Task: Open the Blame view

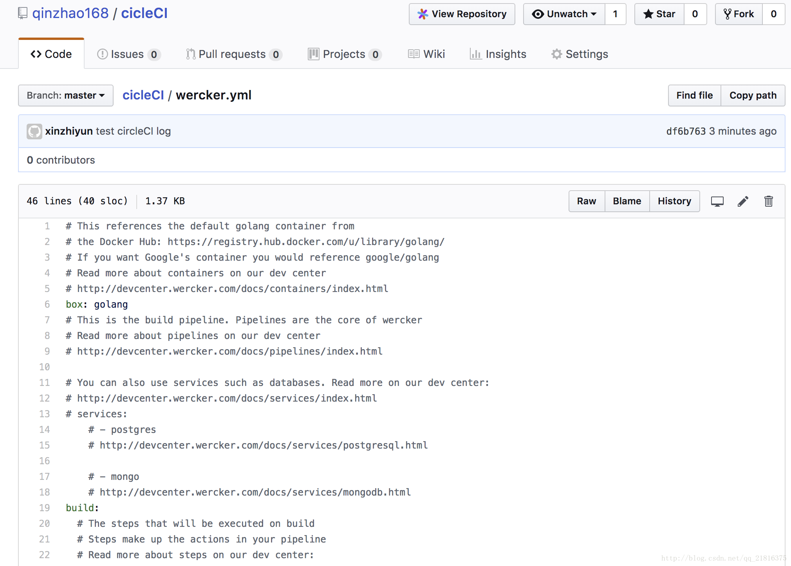Action: click(x=627, y=201)
